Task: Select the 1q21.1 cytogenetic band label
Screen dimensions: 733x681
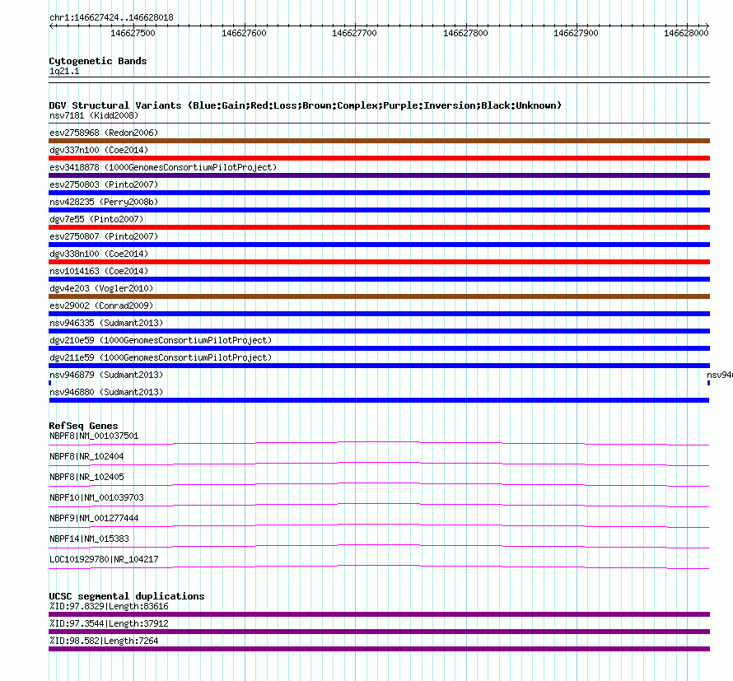Action: point(64,71)
